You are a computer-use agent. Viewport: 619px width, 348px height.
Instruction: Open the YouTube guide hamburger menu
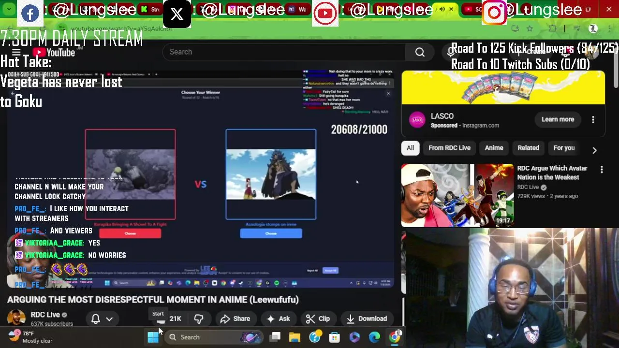tap(16, 52)
